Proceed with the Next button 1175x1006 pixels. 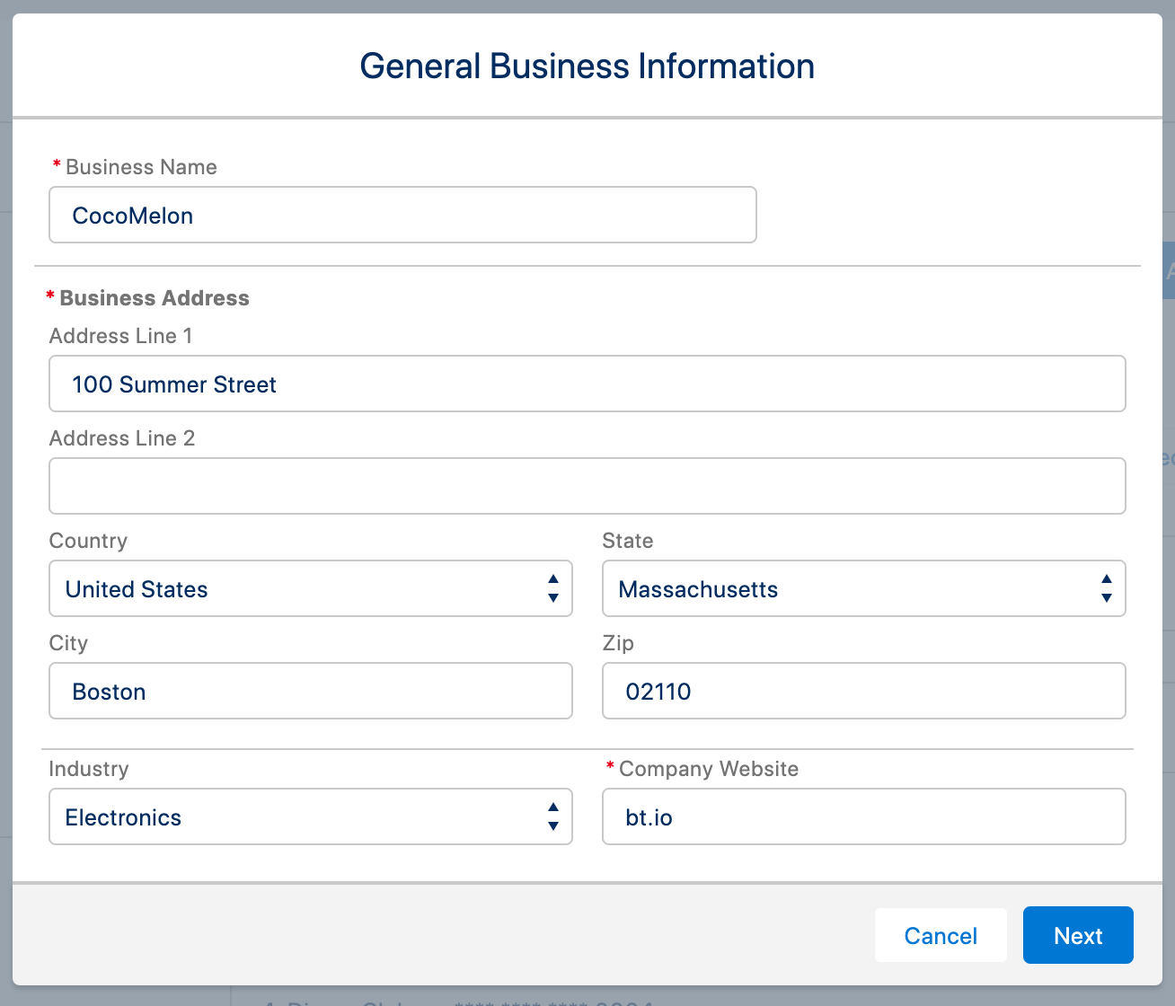click(1078, 935)
